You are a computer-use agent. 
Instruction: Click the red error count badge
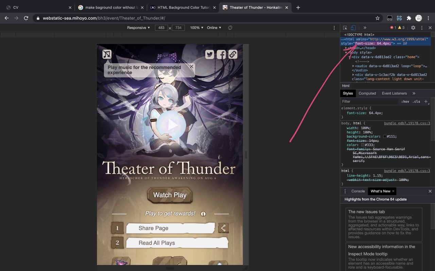click(393, 28)
